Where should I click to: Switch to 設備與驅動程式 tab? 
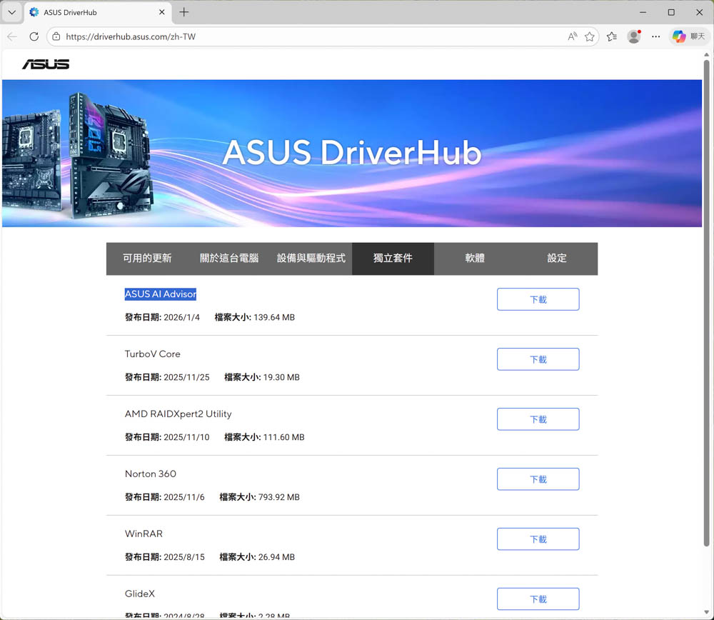click(x=311, y=259)
